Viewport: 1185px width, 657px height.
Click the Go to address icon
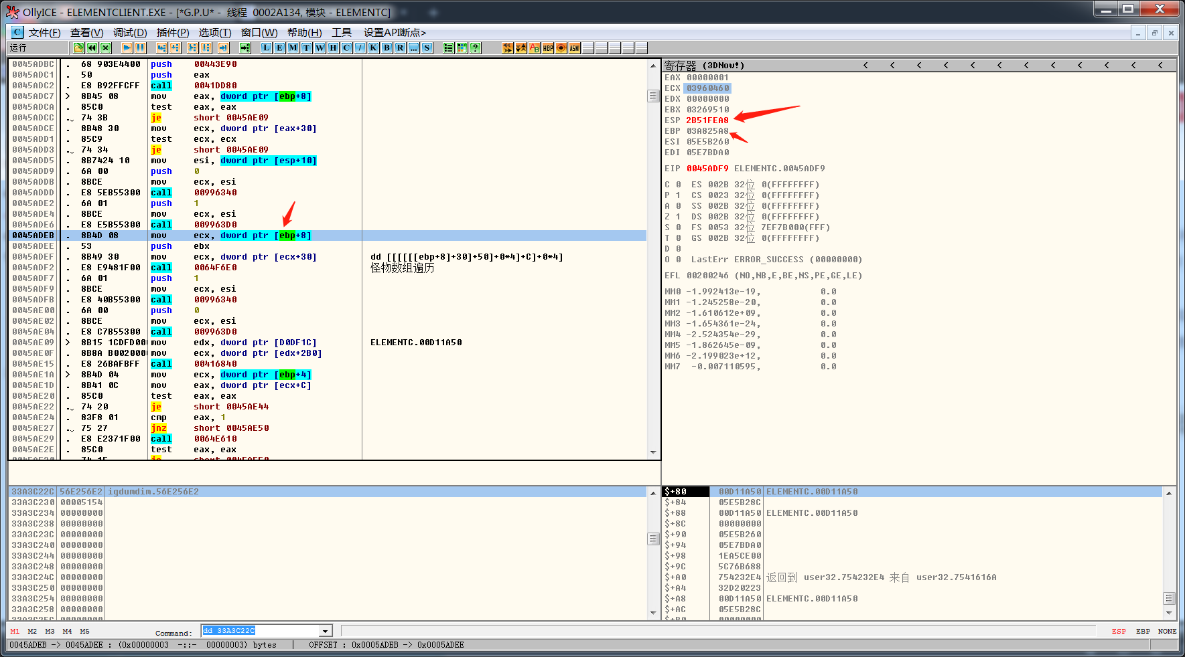(245, 48)
